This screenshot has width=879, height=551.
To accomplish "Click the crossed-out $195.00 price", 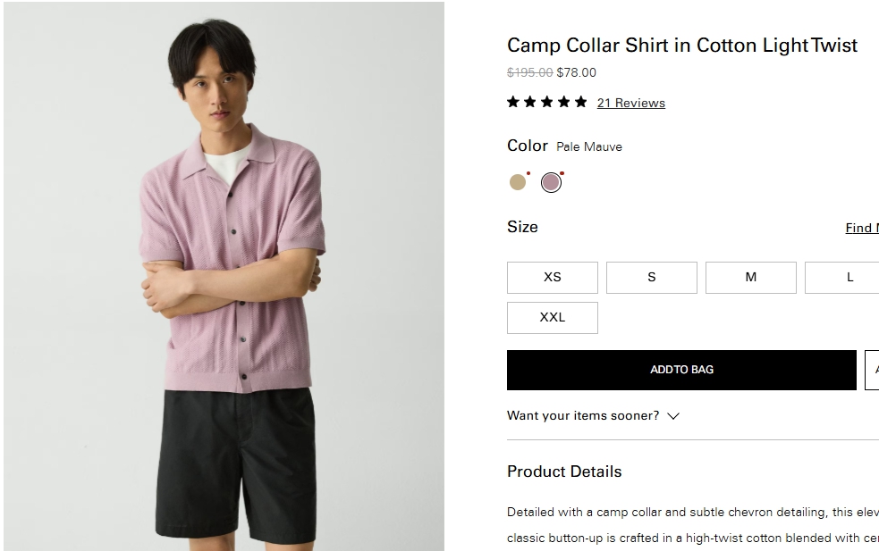I will tap(529, 72).
